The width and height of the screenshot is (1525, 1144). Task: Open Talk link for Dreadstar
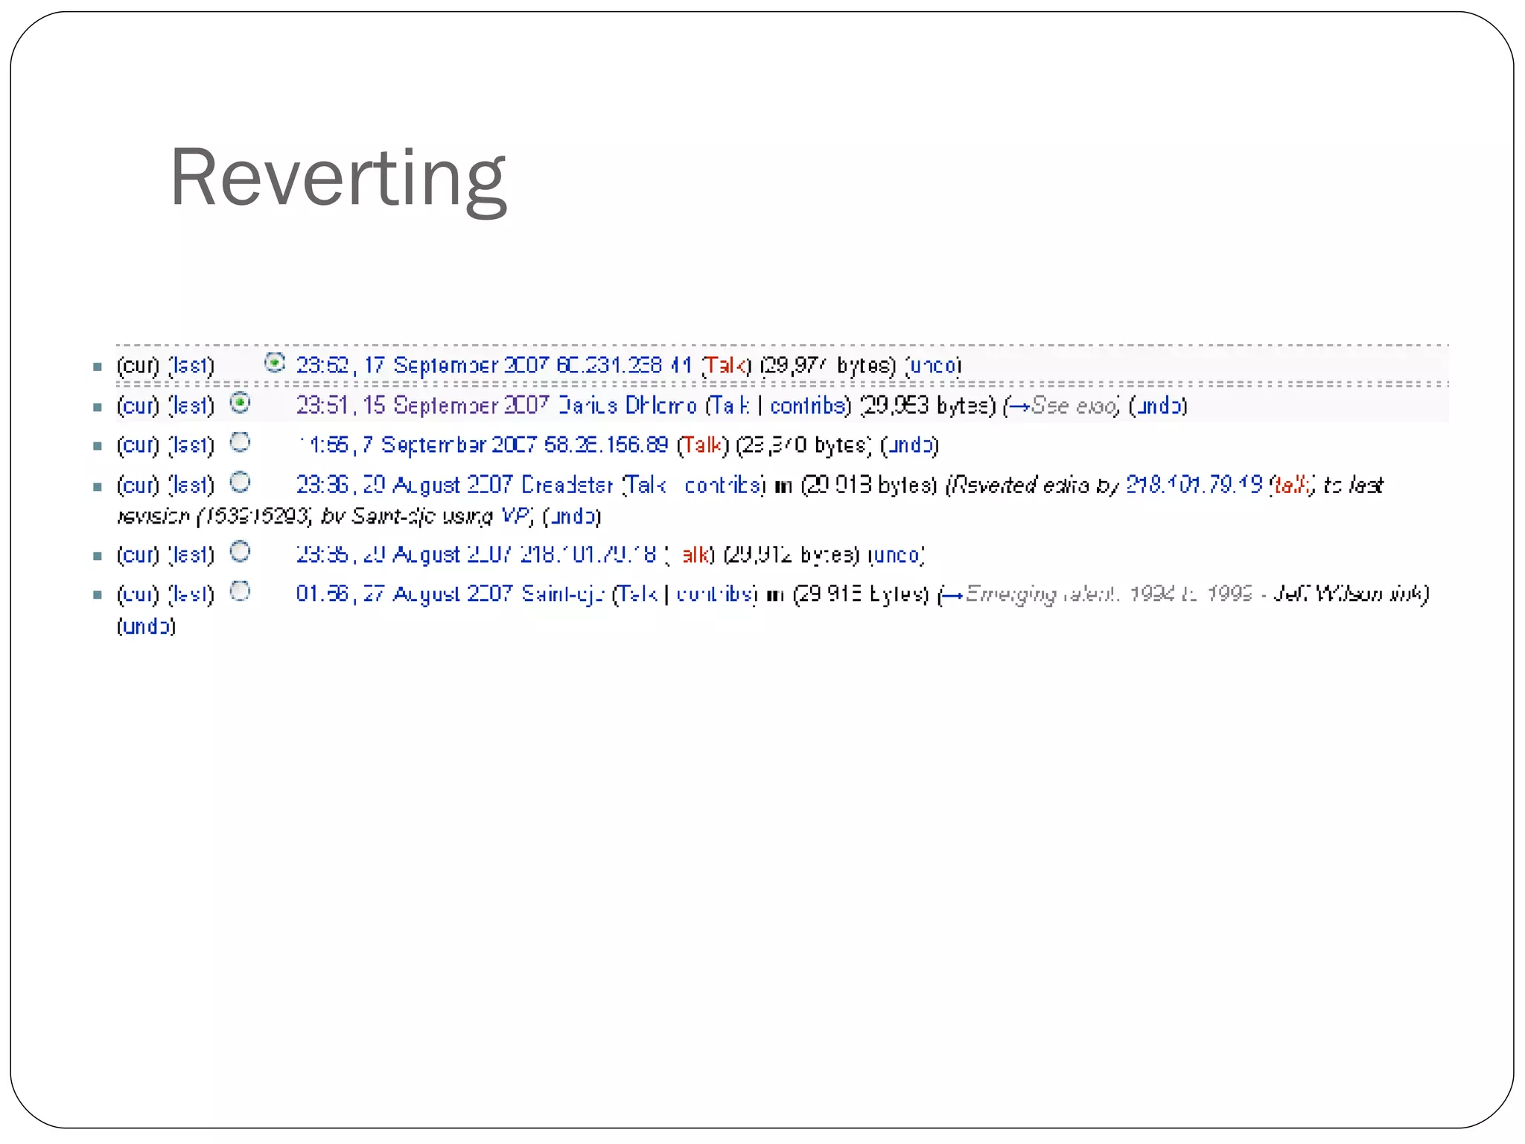(646, 485)
